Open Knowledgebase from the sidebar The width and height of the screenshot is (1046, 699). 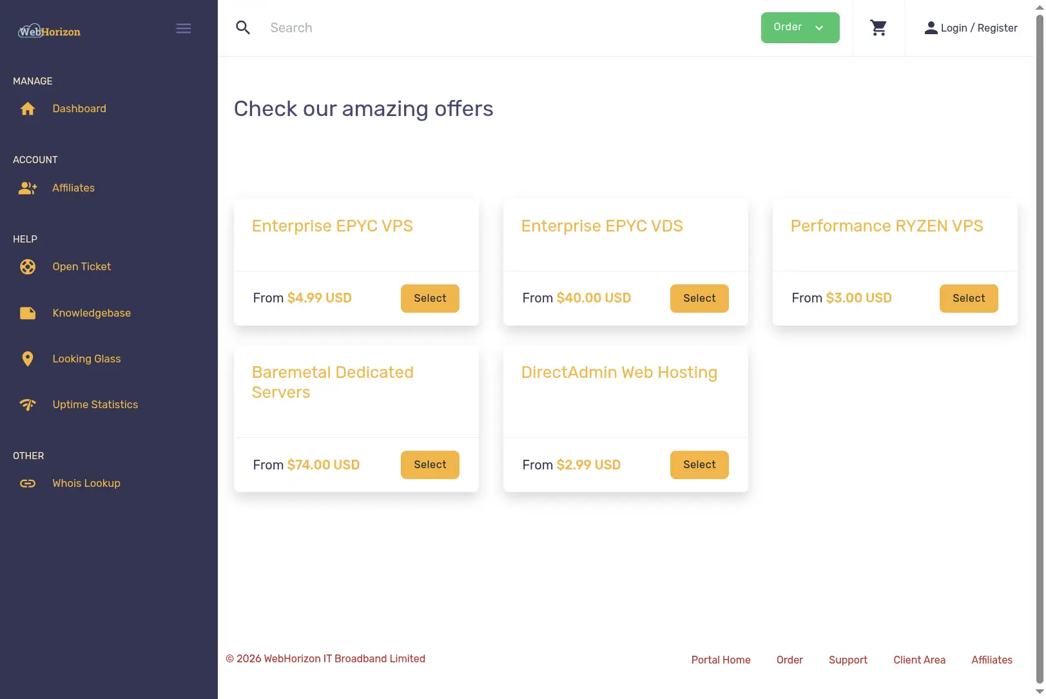pos(92,313)
